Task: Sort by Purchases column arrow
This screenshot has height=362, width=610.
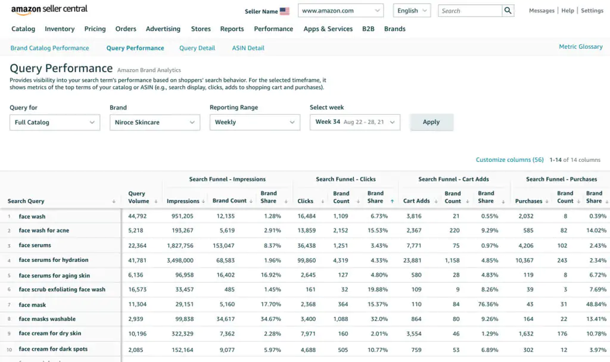Action: coord(547,201)
